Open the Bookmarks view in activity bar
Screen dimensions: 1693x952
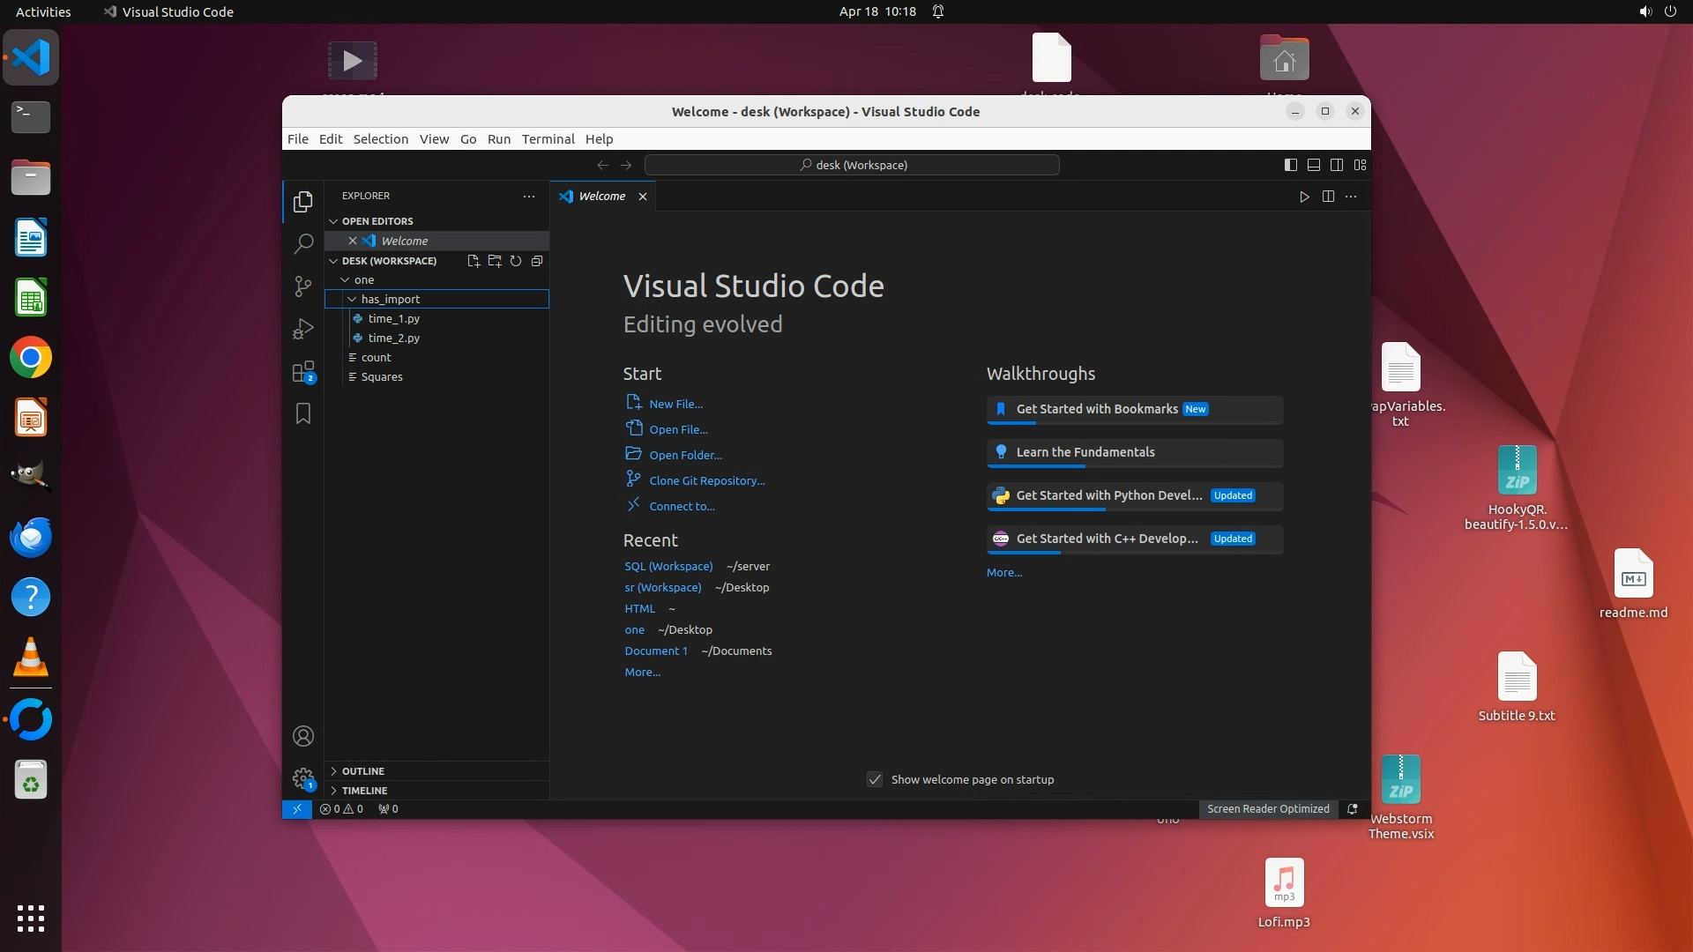(x=303, y=413)
